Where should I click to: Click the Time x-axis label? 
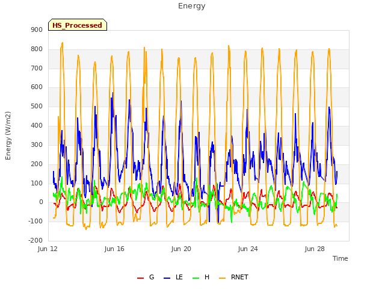340,258
